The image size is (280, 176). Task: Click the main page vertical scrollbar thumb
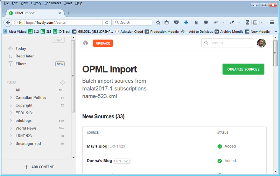[275, 53]
